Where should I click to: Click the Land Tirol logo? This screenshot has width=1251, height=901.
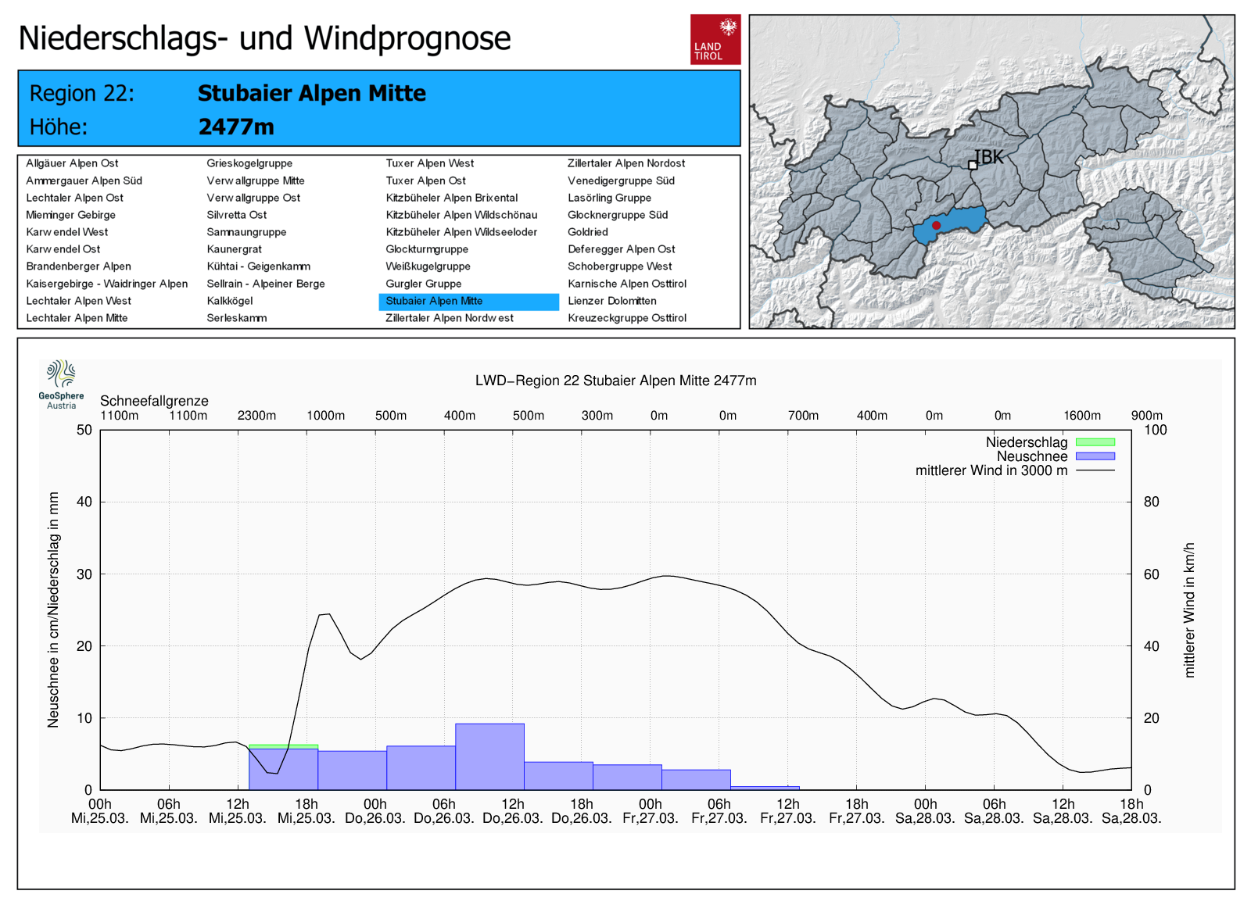tap(715, 39)
